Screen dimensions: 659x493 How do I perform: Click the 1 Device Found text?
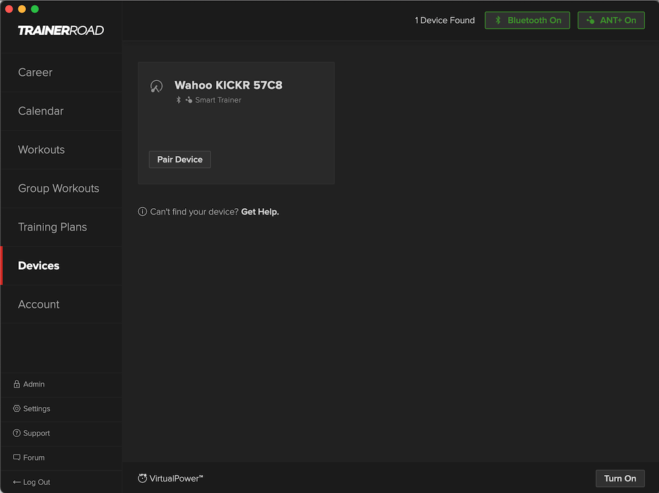point(445,20)
